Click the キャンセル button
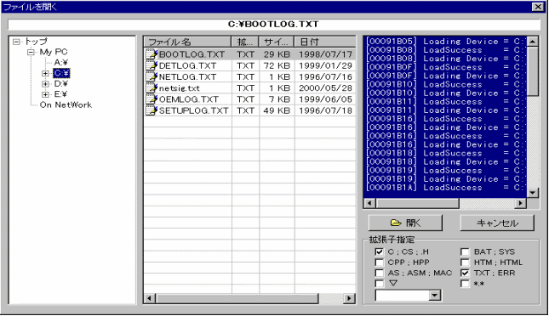This screenshot has width=549, height=316. click(x=497, y=223)
